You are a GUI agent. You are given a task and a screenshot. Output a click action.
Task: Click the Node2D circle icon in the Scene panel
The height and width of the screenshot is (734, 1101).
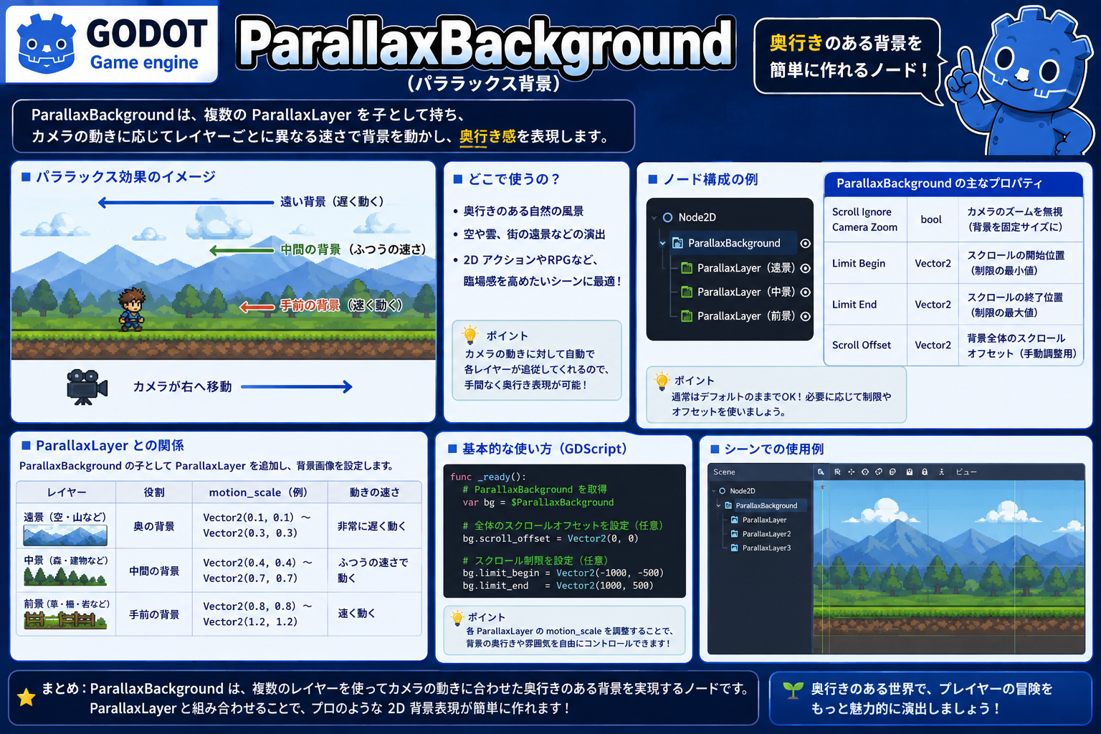723,491
